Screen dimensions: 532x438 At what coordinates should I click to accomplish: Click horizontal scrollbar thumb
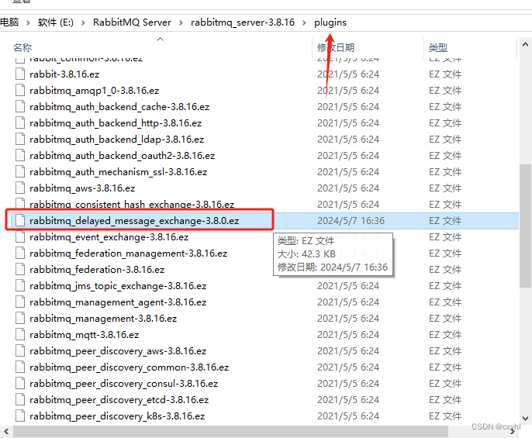[x=231, y=432]
